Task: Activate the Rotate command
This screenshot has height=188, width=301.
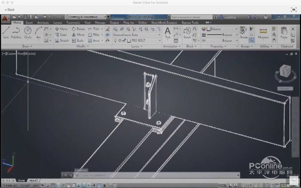Action: 78,29
